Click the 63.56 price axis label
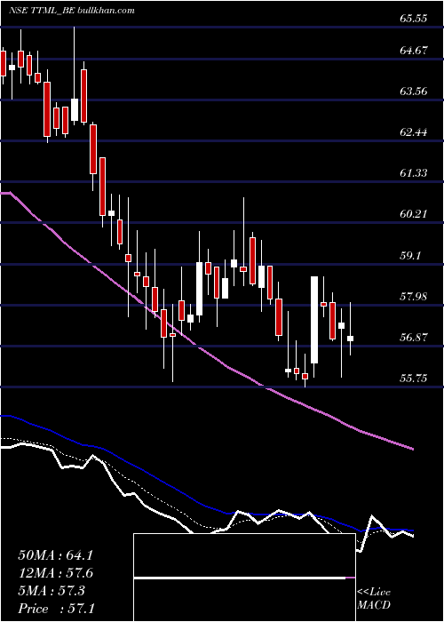 [x=414, y=92]
